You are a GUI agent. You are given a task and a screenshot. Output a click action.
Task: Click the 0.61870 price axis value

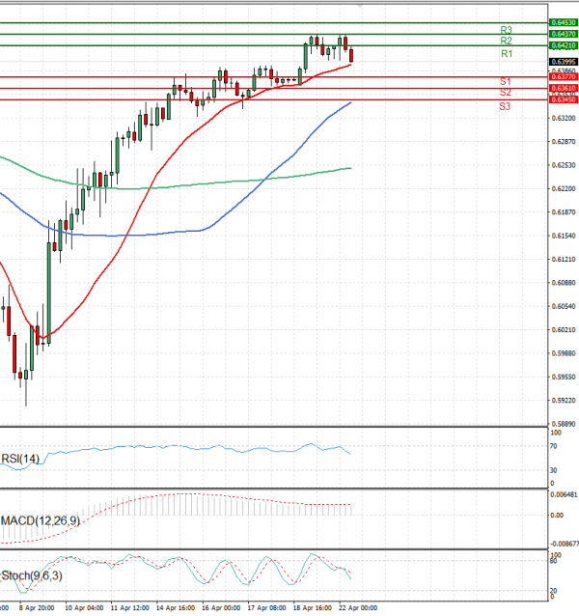click(x=564, y=212)
